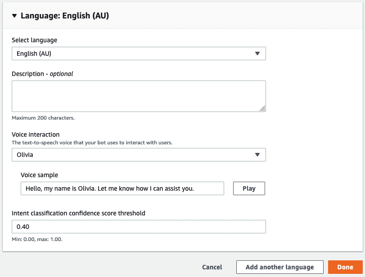Click the orange Done button
This screenshot has height=277, width=365.
pyautogui.click(x=345, y=267)
